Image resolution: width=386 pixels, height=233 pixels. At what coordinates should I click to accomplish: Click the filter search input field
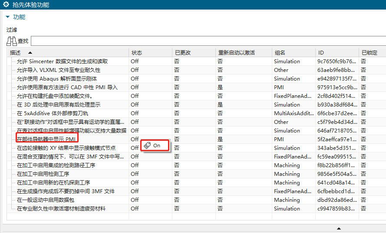(x=208, y=41)
